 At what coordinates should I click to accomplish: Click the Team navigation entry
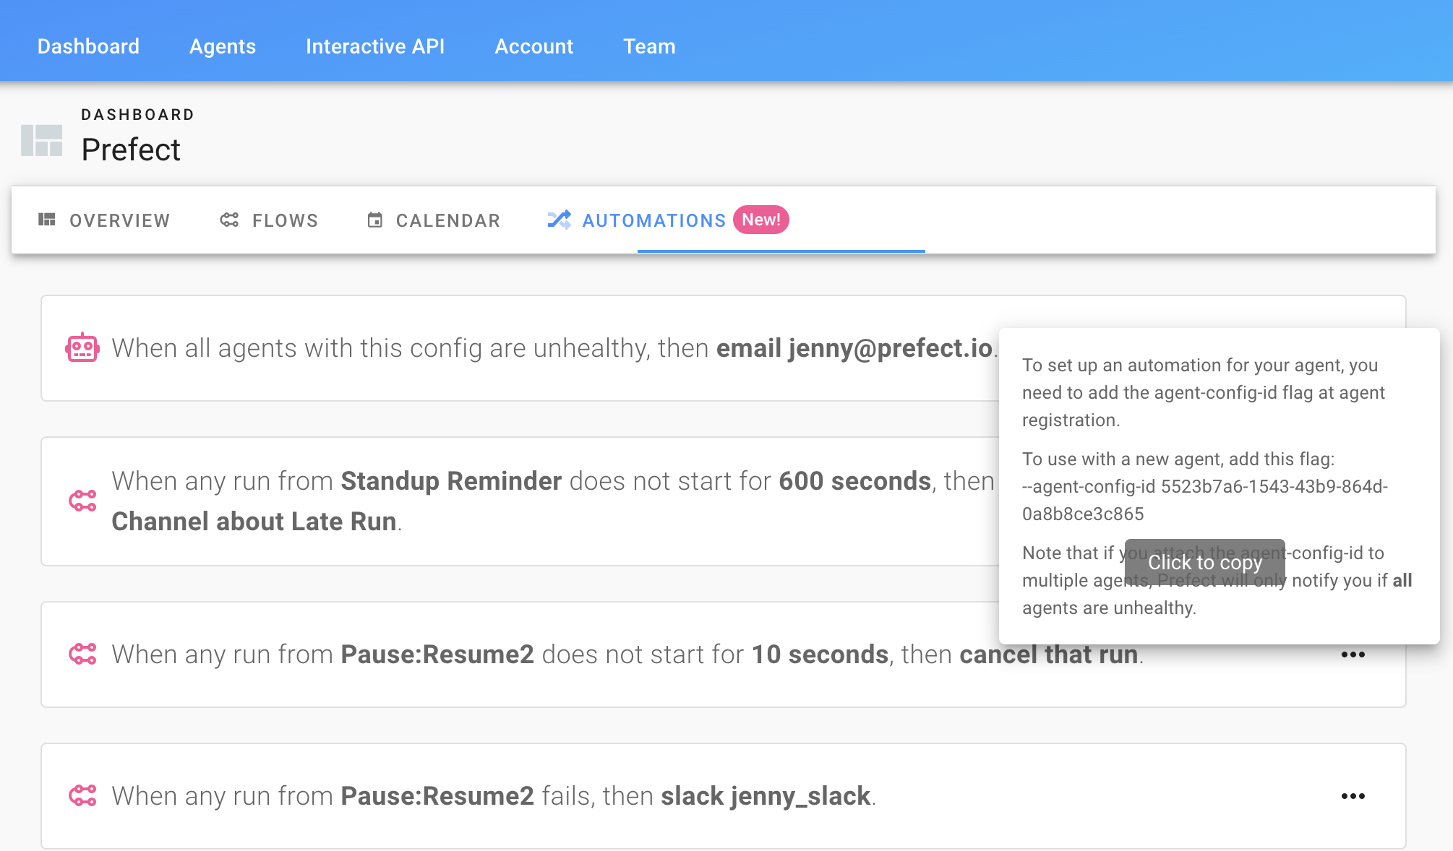649,46
